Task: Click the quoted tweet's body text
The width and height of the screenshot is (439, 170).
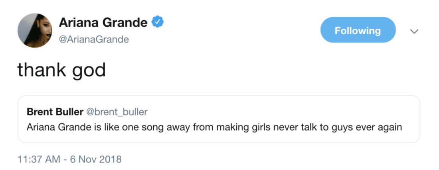Action: click(214, 127)
